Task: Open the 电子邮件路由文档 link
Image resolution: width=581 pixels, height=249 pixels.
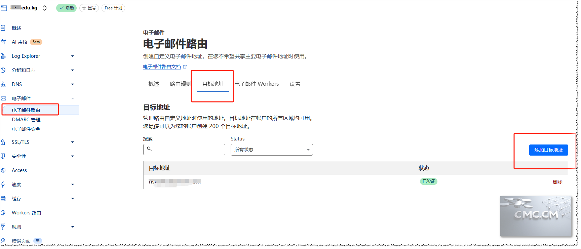Action: point(162,67)
